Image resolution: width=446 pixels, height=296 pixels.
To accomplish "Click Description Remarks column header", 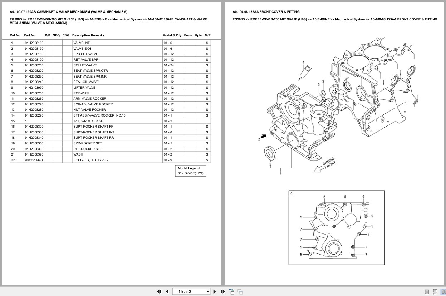I will tap(88, 35).
